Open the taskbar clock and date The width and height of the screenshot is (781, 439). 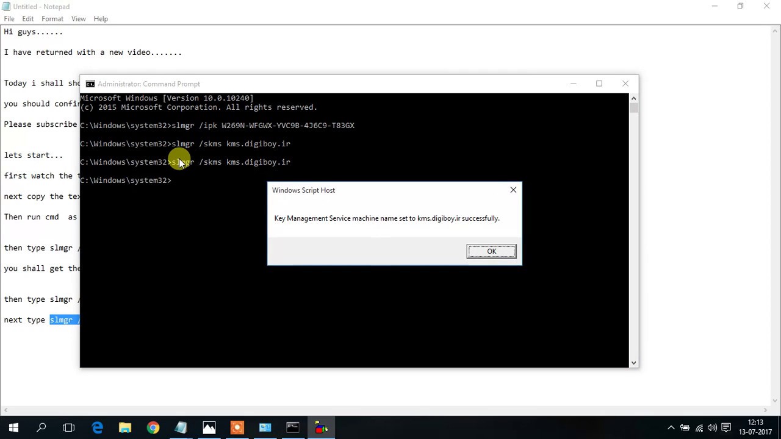click(755, 427)
